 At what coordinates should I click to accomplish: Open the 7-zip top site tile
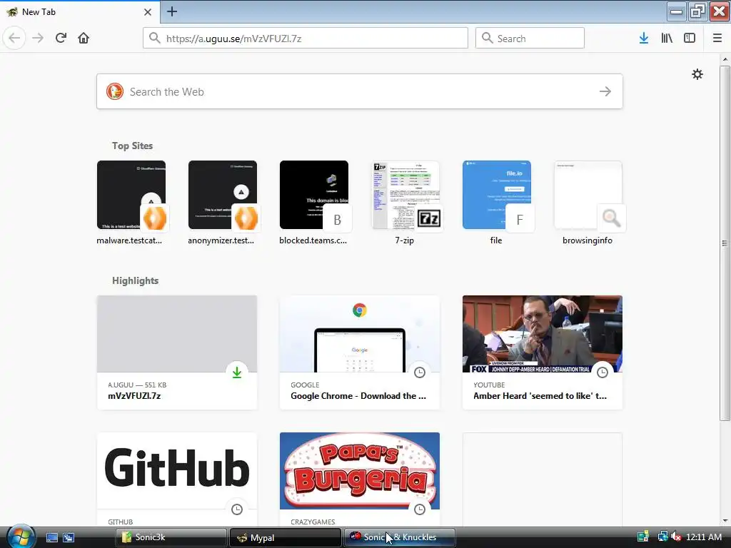405,203
